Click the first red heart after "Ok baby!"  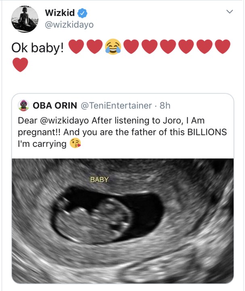pyautogui.click(x=76, y=47)
